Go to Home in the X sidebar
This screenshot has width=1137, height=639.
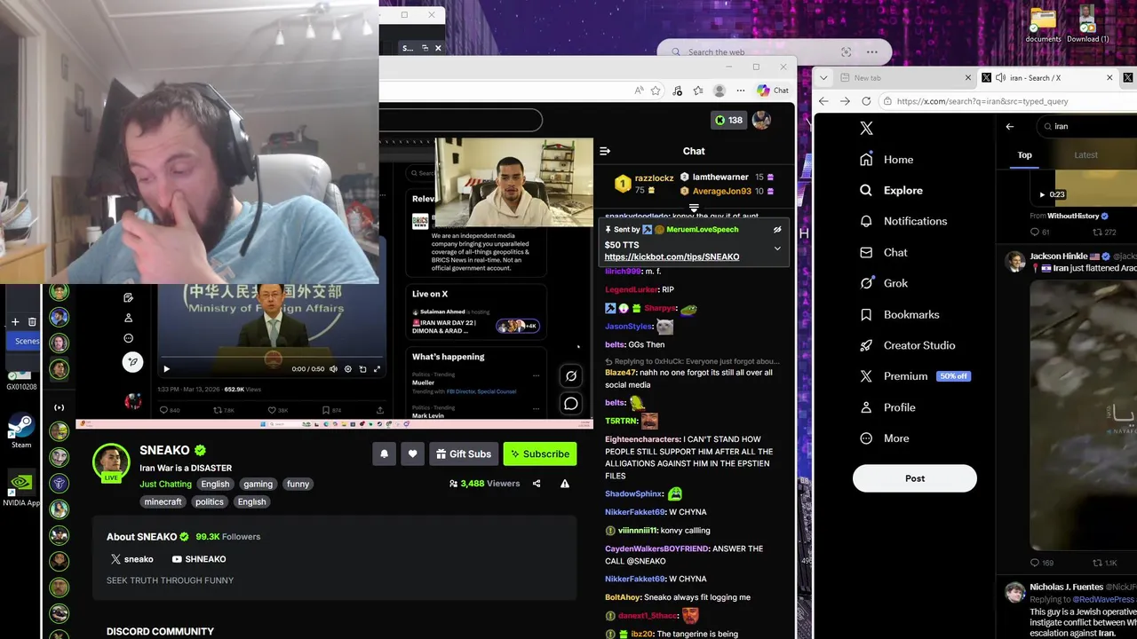pos(887,160)
